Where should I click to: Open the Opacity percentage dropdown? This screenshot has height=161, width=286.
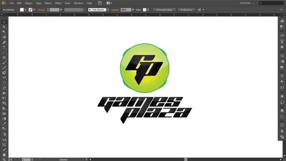click(133, 10)
